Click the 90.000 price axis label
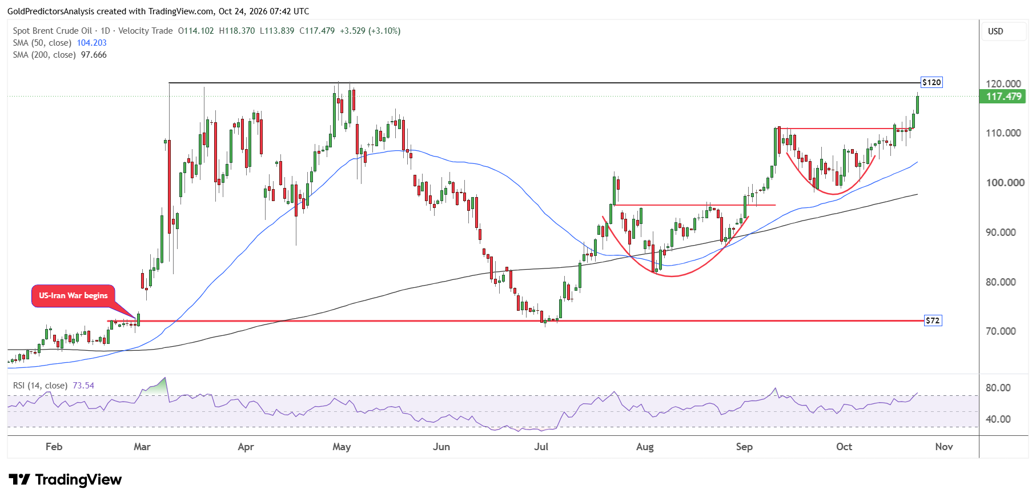This screenshot has width=1036, height=501. (1001, 233)
